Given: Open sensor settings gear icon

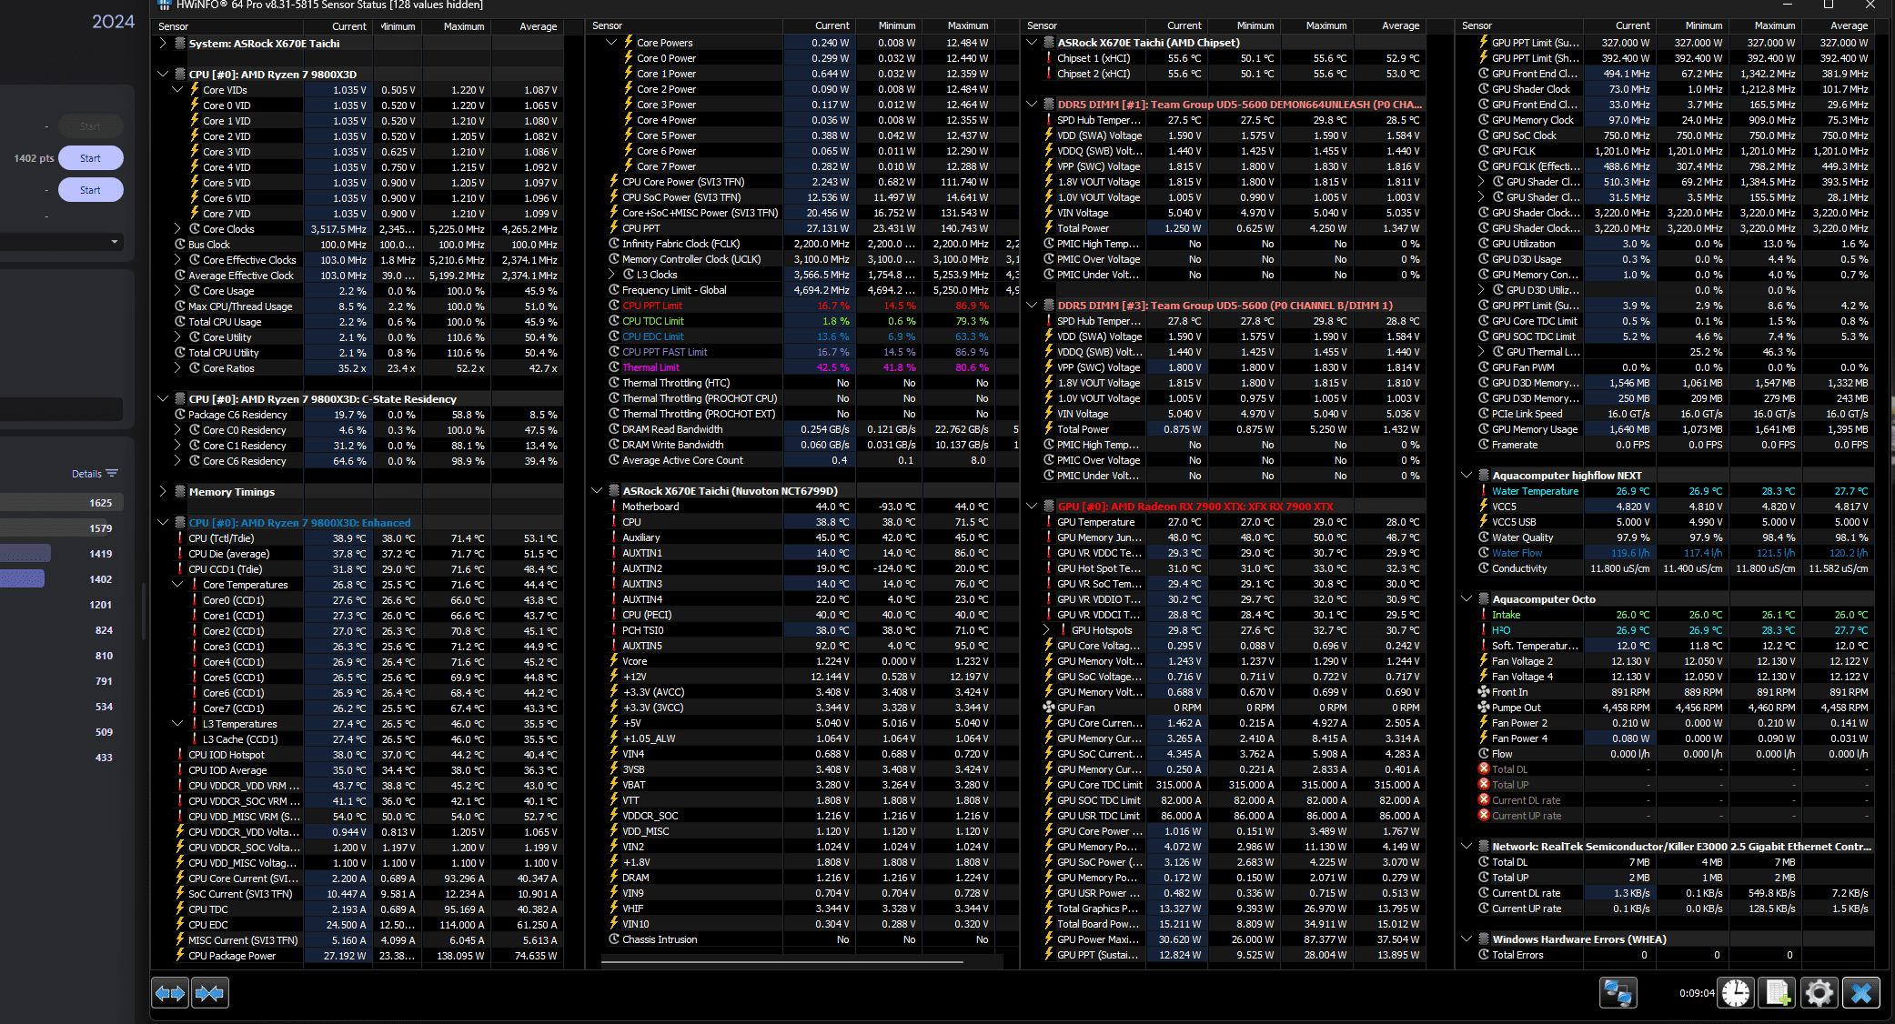Looking at the screenshot, I should pos(1819,993).
